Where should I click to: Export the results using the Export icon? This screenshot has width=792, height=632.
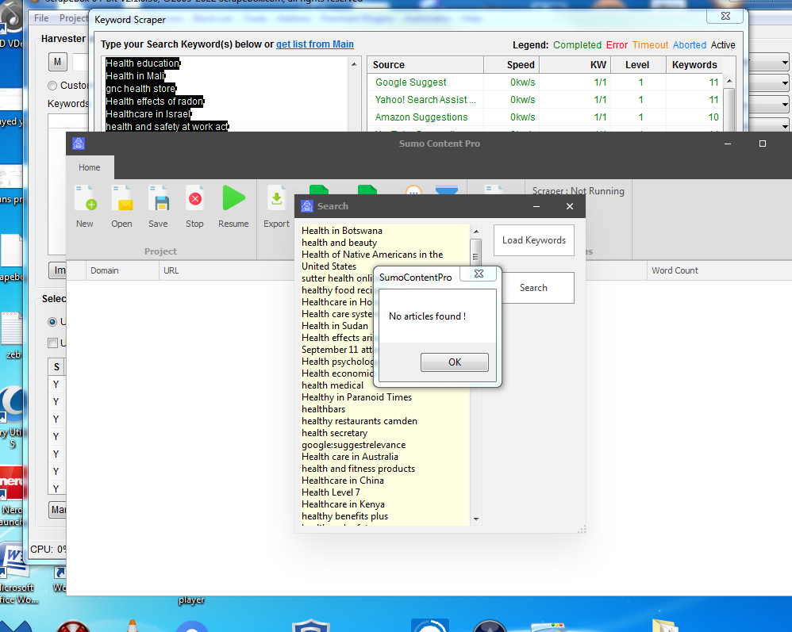tap(276, 206)
